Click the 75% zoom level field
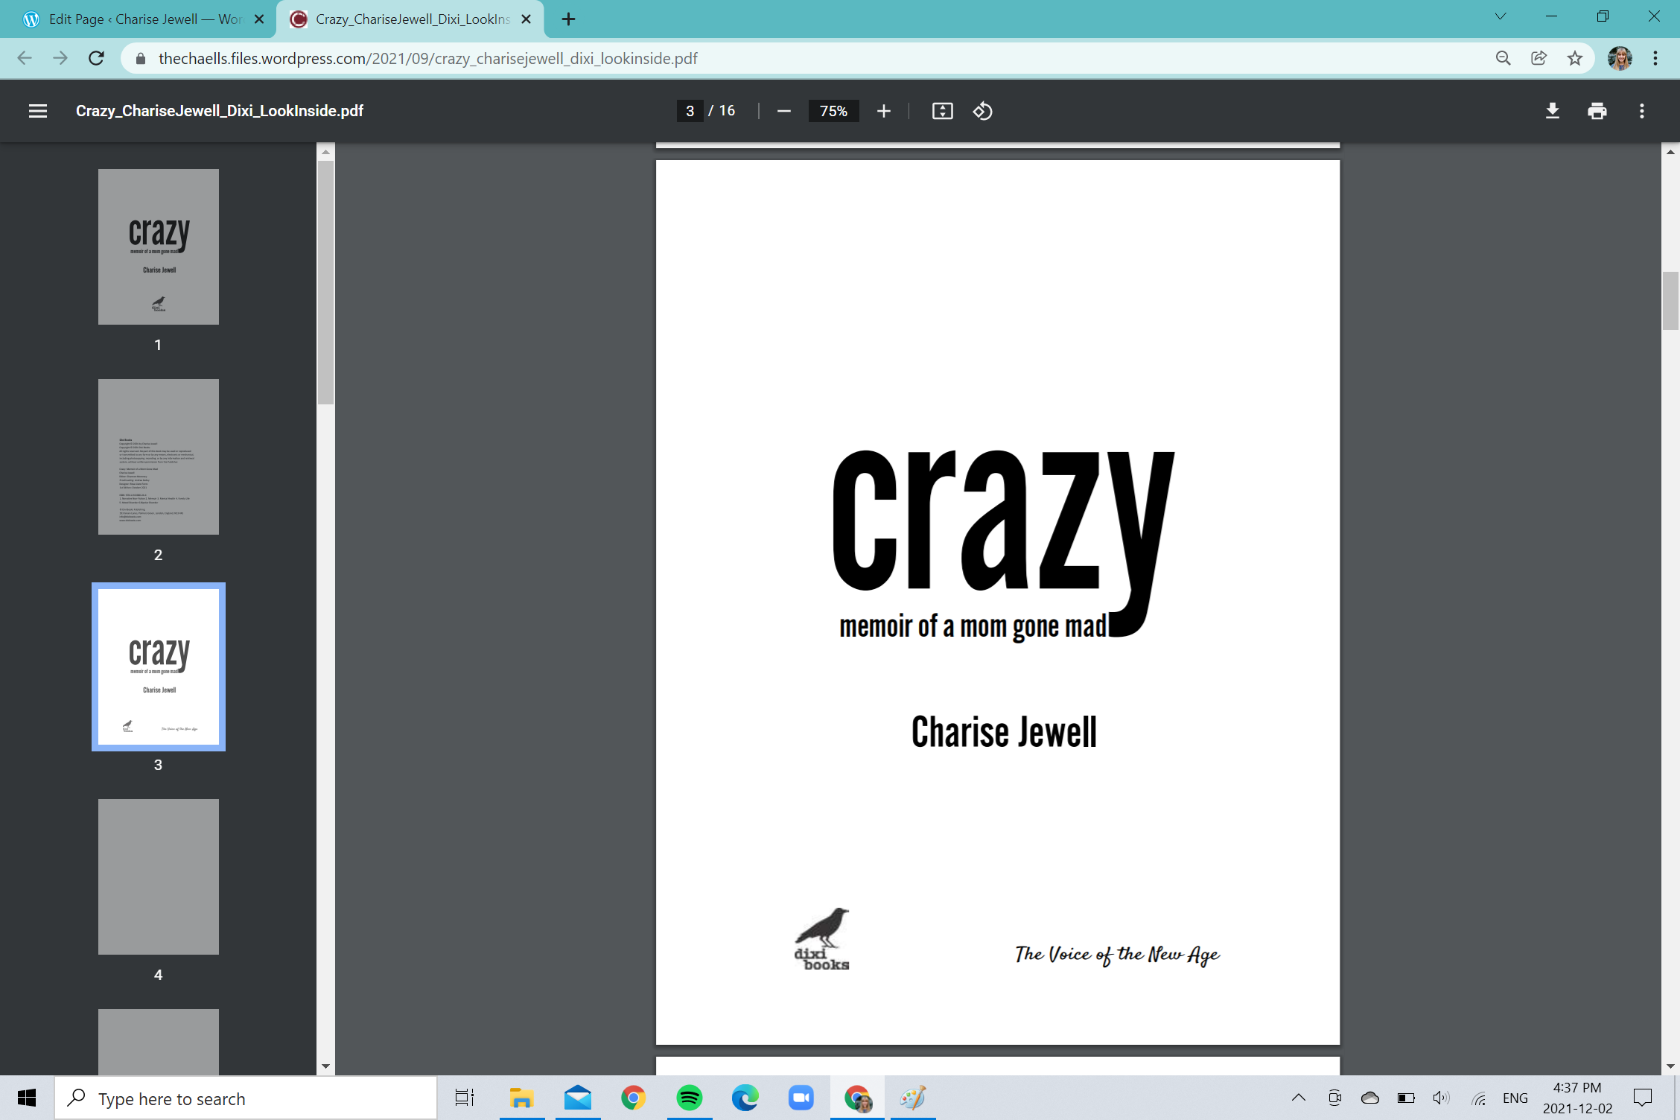The height and width of the screenshot is (1120, 1680). [833, 111]
